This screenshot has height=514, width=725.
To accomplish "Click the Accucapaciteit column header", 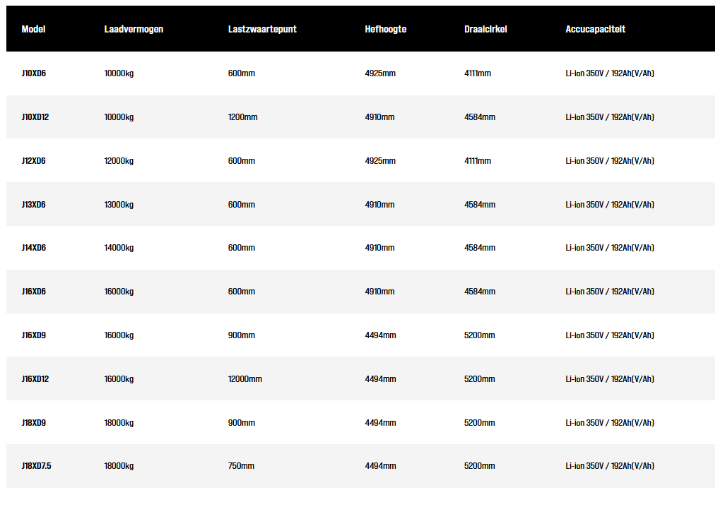I will [x=595, y=30].
